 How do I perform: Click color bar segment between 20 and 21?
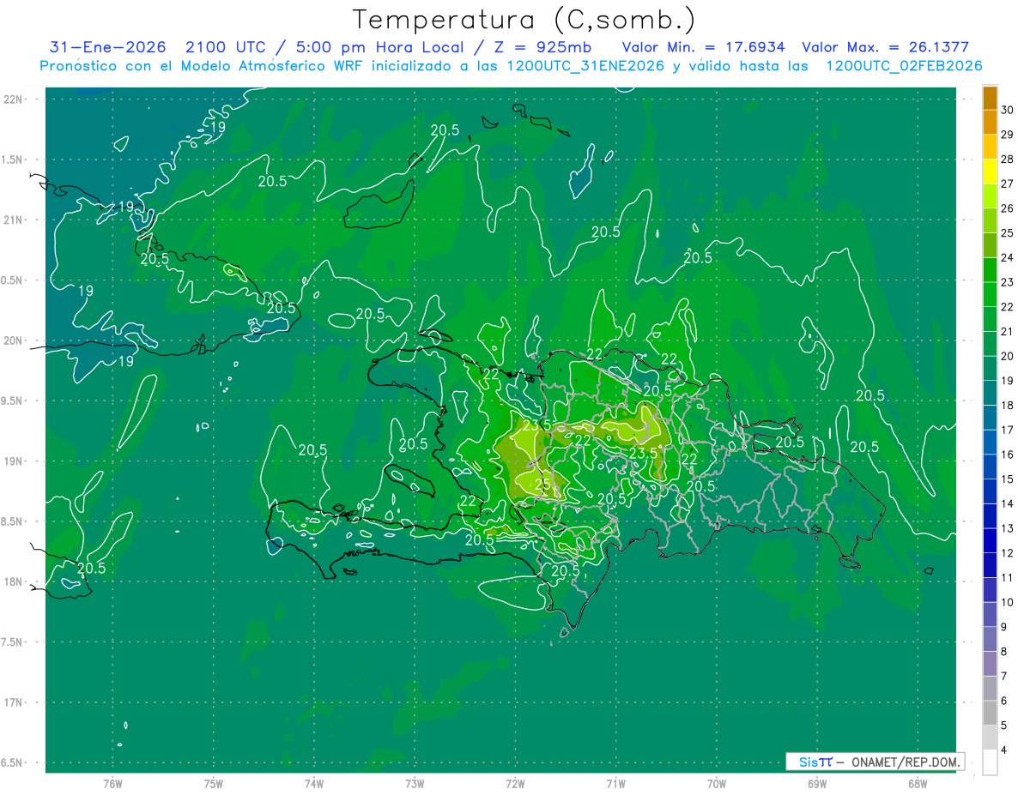(990, 343)
